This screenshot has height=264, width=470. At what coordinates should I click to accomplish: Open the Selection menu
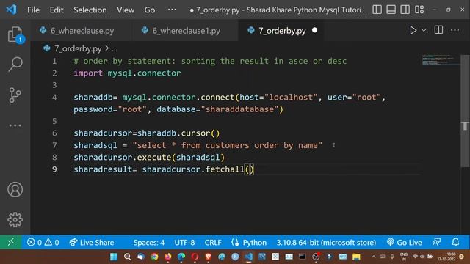point(90,10)
